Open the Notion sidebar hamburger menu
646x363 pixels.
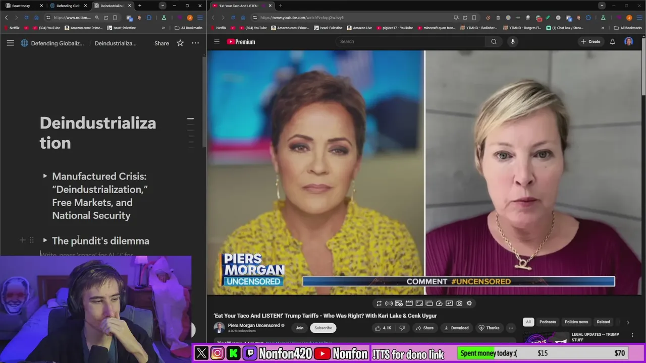[10, 43]
